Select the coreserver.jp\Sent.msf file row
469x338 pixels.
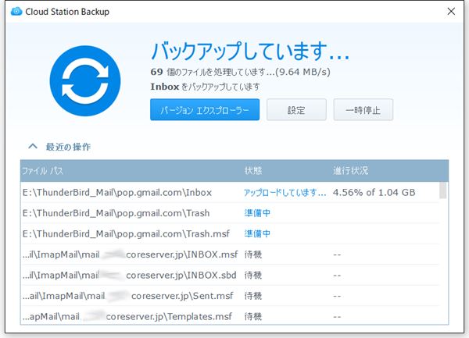click(230, 296)
